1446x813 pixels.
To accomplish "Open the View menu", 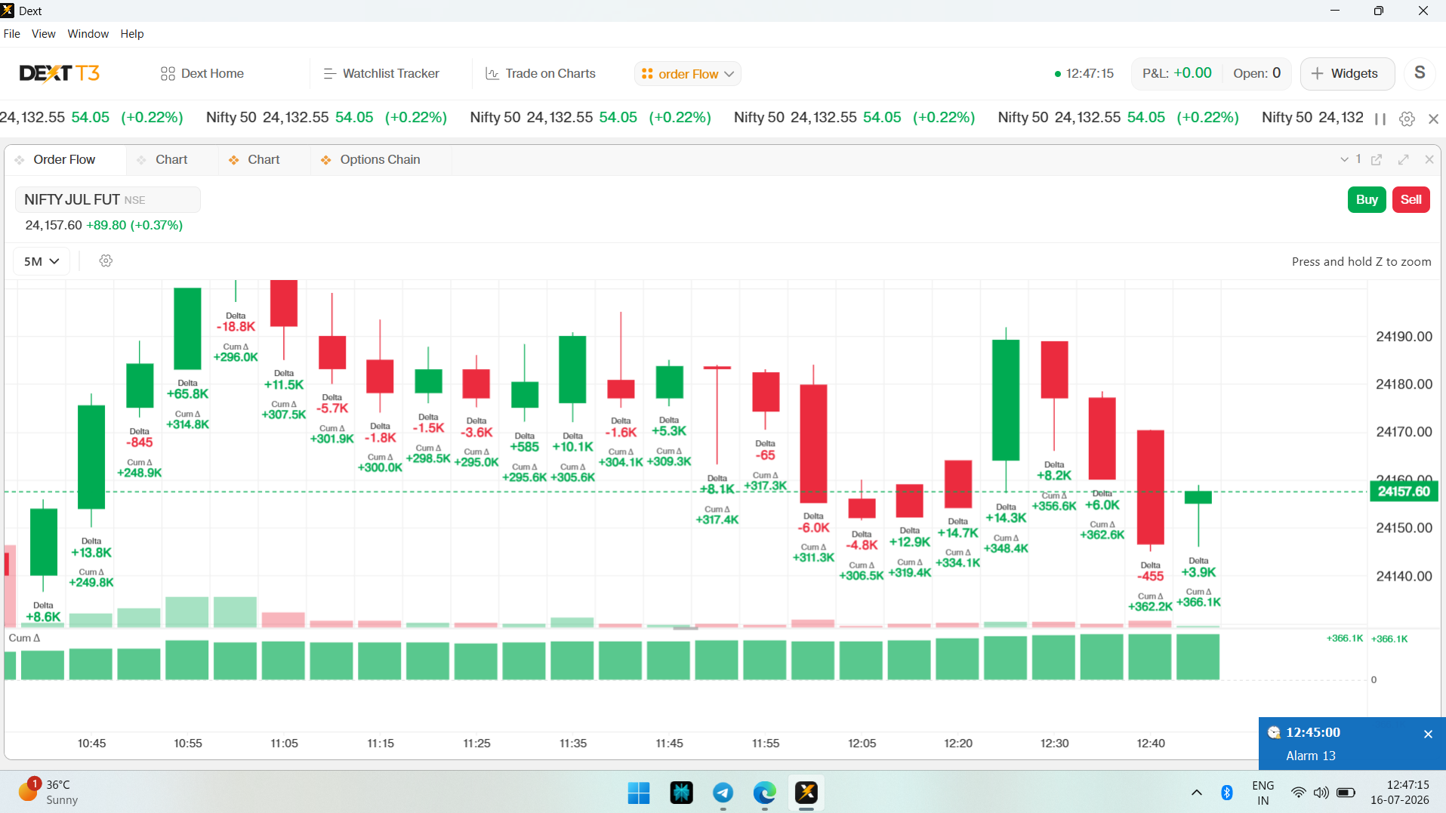I will (43, 34).
